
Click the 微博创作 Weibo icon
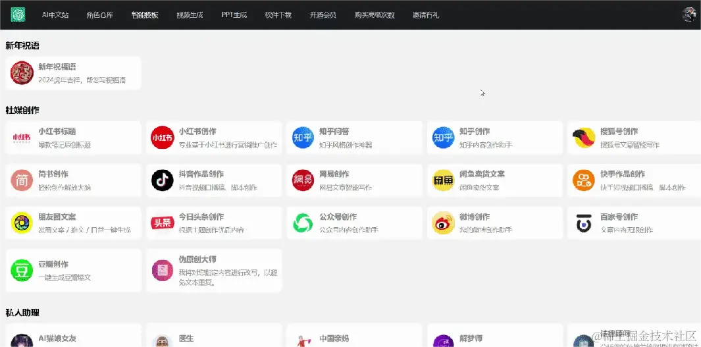tap(443, 223)
